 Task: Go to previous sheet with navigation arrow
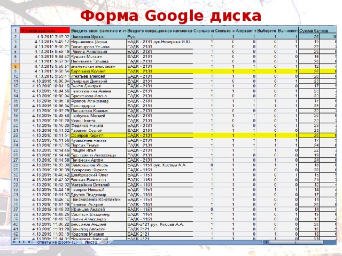(x=19, y=242)
